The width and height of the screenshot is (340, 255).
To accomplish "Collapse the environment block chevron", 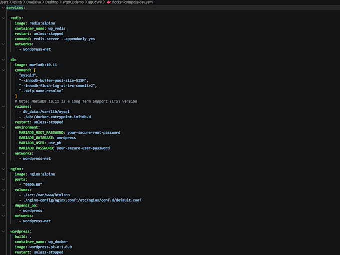I will 3,127.
